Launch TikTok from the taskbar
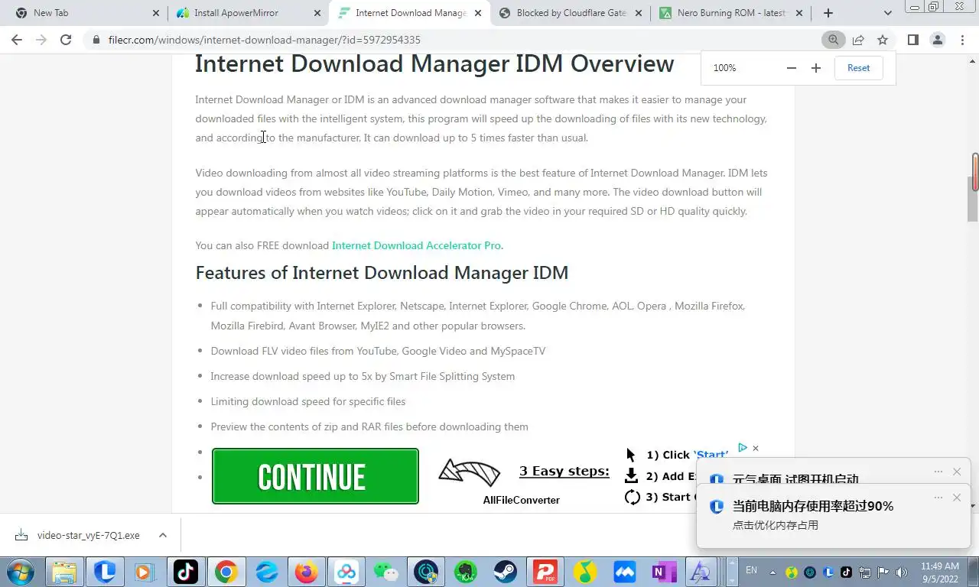979x587 pixels. tap(186, 572)
